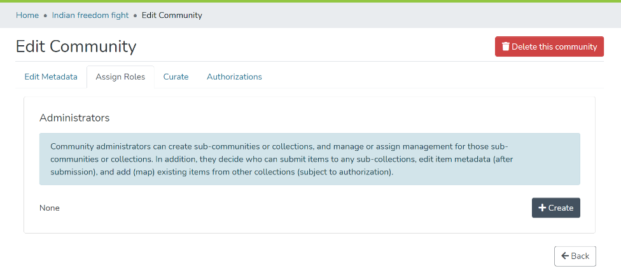Click the Edit Community page title

point(76,46)
